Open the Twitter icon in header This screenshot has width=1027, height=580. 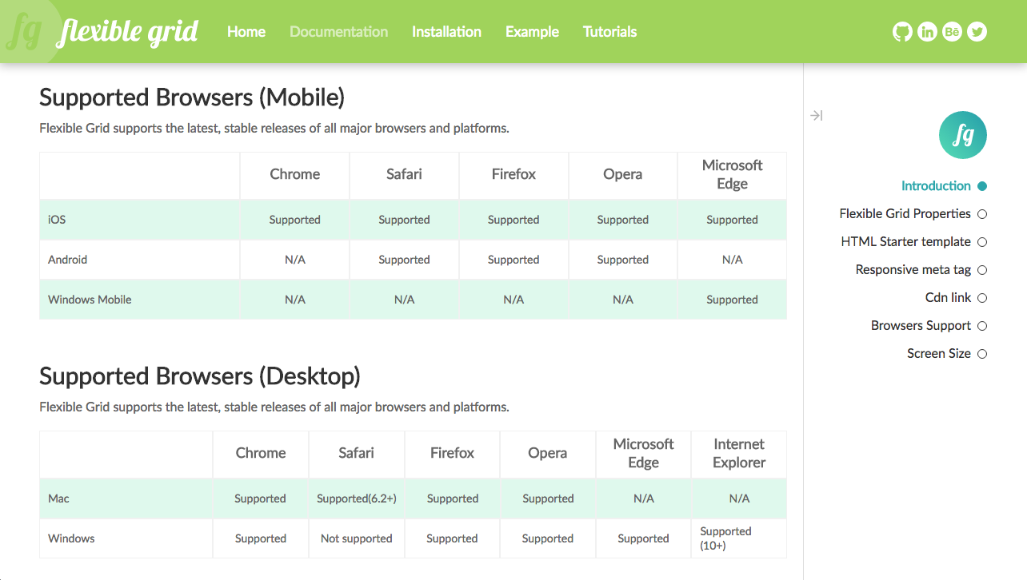pos(977,32)
